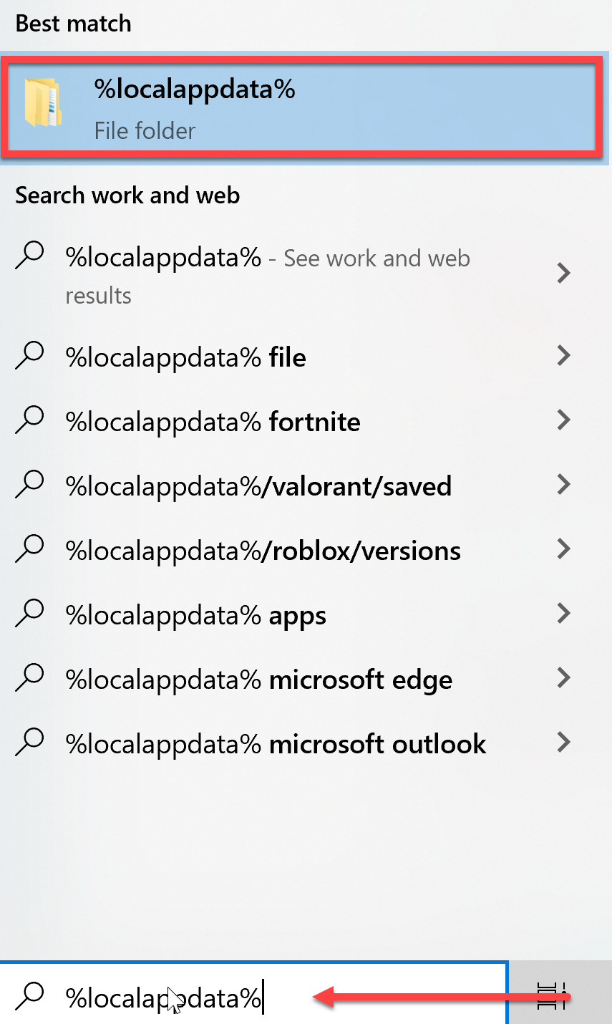Expand the 'microsoft edge' suggestion chevron
This screenshot has height=1024, width=612.
pos(564,677)
